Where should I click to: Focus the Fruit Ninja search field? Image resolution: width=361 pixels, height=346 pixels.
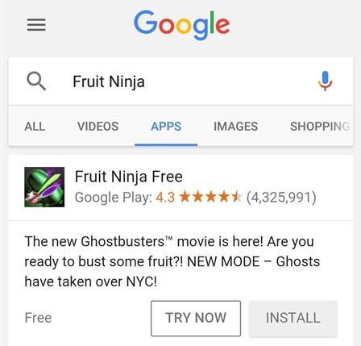(180, 81)
